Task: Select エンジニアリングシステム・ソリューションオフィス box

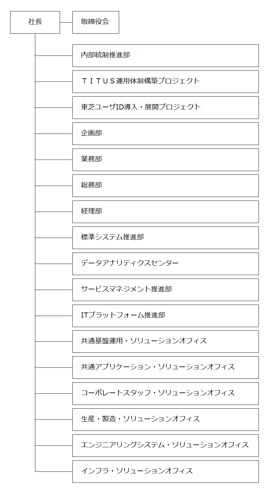Action: pos(165,445)
